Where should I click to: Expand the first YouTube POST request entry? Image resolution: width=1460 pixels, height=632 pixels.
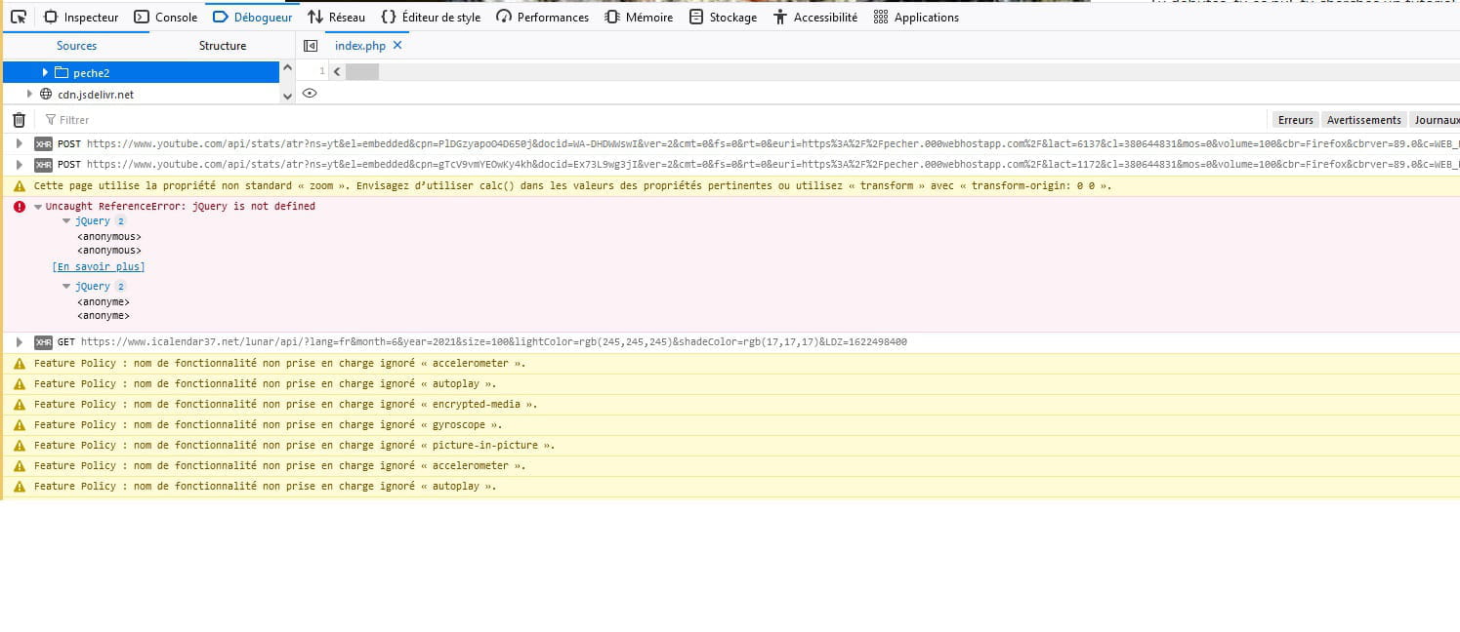tap(19, 143)
